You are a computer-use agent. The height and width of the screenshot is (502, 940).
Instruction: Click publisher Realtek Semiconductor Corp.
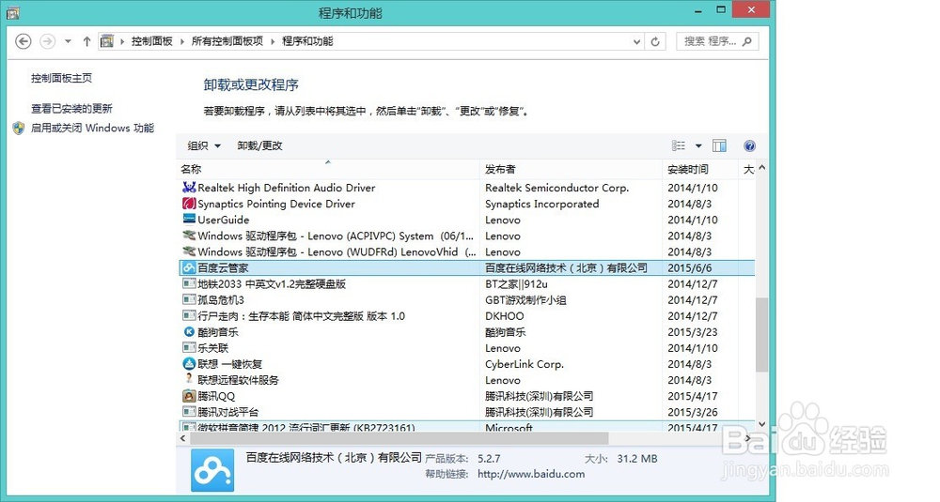pyautogui.click(x=556, y=188)
